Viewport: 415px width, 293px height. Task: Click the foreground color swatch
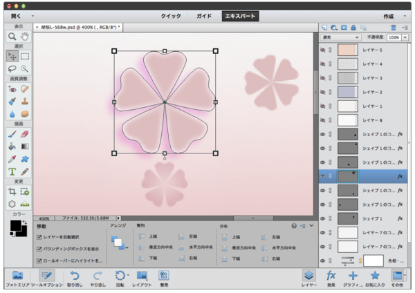(16, 225)
